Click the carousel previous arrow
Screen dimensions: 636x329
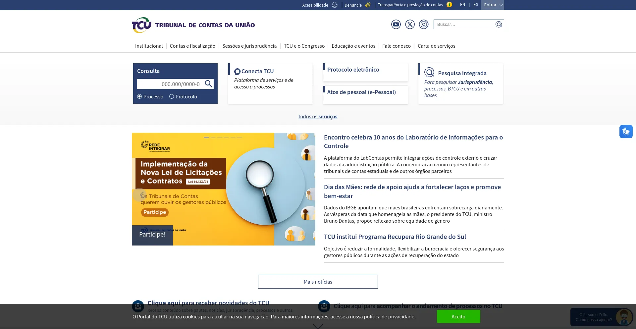click(x=139, y=195)
